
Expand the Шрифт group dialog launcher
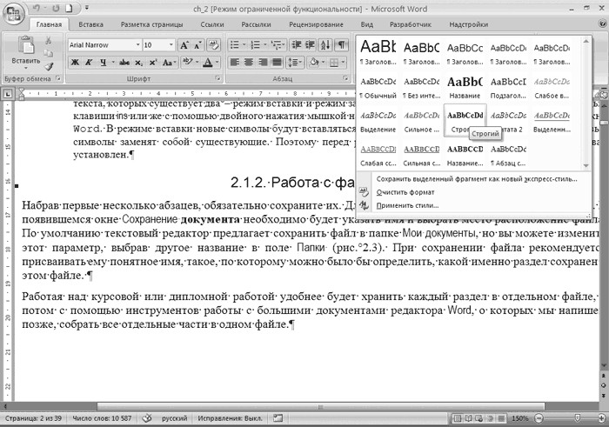(x=217, y=79)
